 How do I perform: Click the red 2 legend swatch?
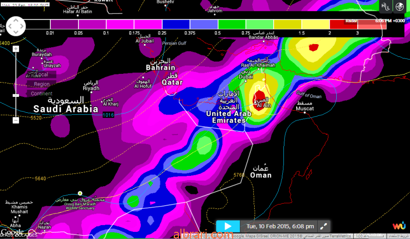coord(343,24)
